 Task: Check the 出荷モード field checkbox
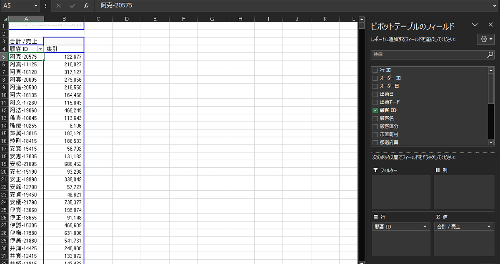[375, 102]
